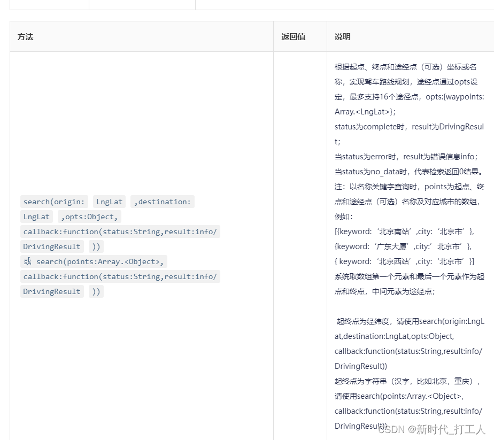Click the callback:function(status:String code fragment

pyautogui.click(x=119, y=231)
